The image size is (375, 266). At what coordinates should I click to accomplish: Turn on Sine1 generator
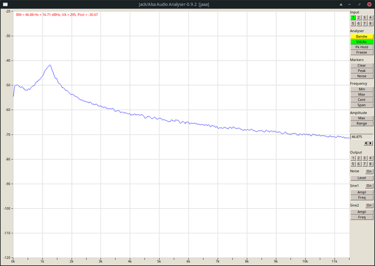369,186
